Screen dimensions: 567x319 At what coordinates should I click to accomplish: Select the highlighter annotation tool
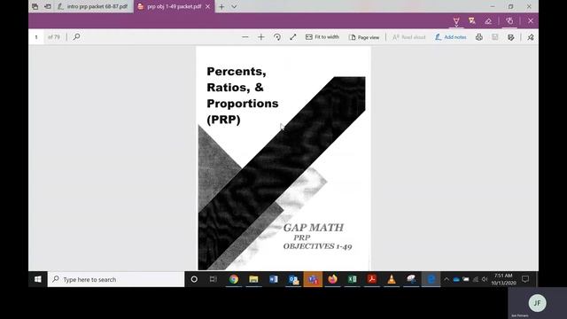click(472, 21)
